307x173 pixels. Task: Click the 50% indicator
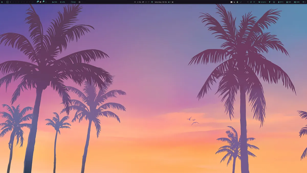(289, 2)
